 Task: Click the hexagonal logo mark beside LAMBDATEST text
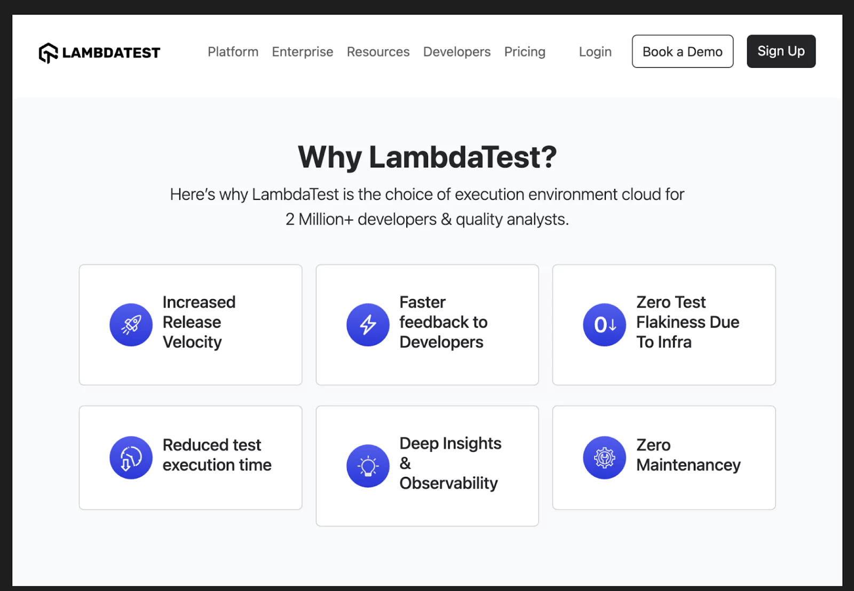pos(48,52)
